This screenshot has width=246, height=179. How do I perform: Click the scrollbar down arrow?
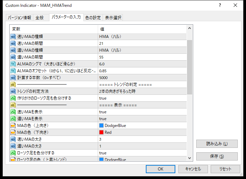coord(189,158)
